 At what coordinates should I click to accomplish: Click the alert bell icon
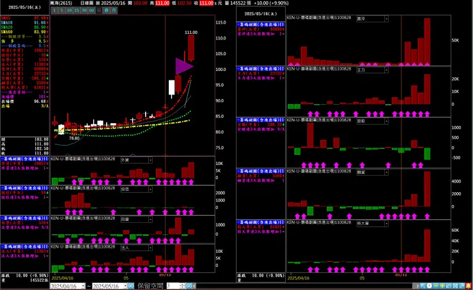[469, 286]
